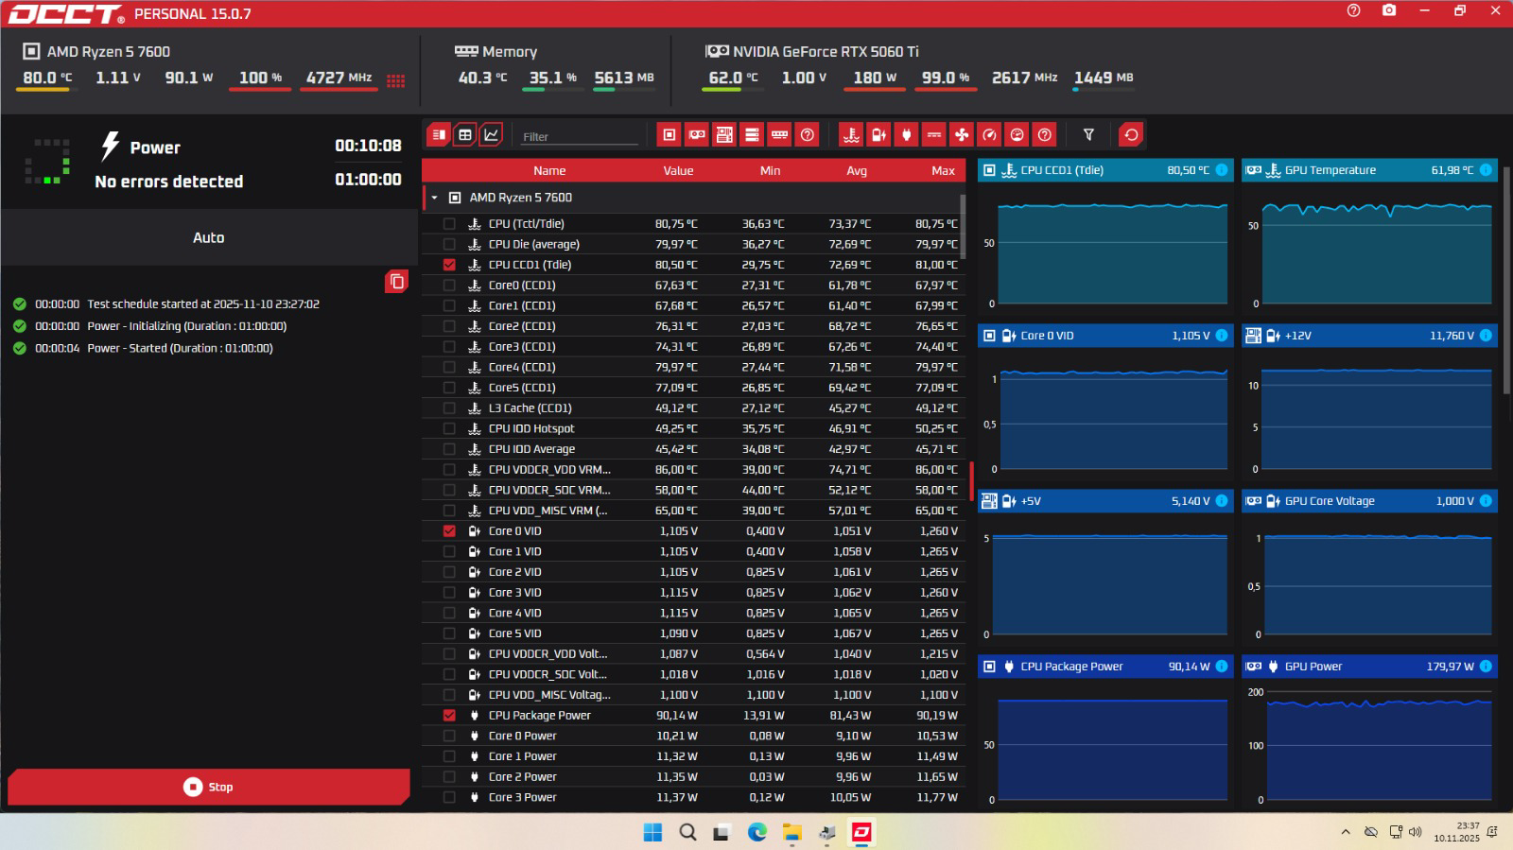Sort the table by the Value column

point(678,171)
